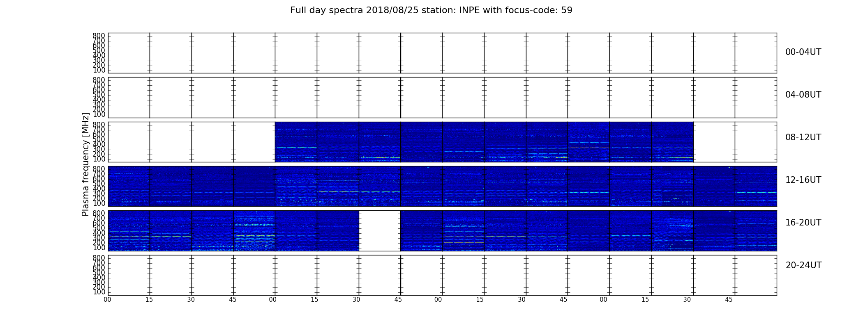Select the 16-20UT row label
The height and width of the screenshot is (328, 863).
tap(803, 223)
